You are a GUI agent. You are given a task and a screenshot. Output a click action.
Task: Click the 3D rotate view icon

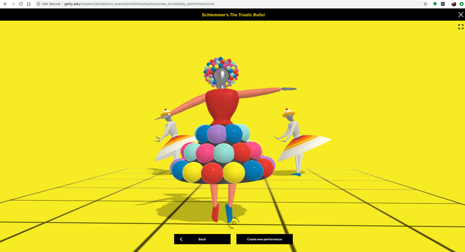[233, 223]
